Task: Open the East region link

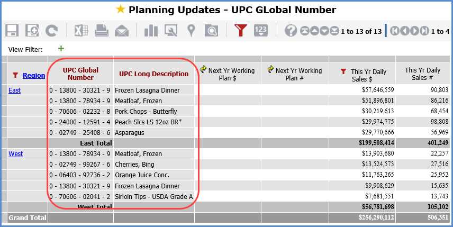Action: click(x=14, y=90)
